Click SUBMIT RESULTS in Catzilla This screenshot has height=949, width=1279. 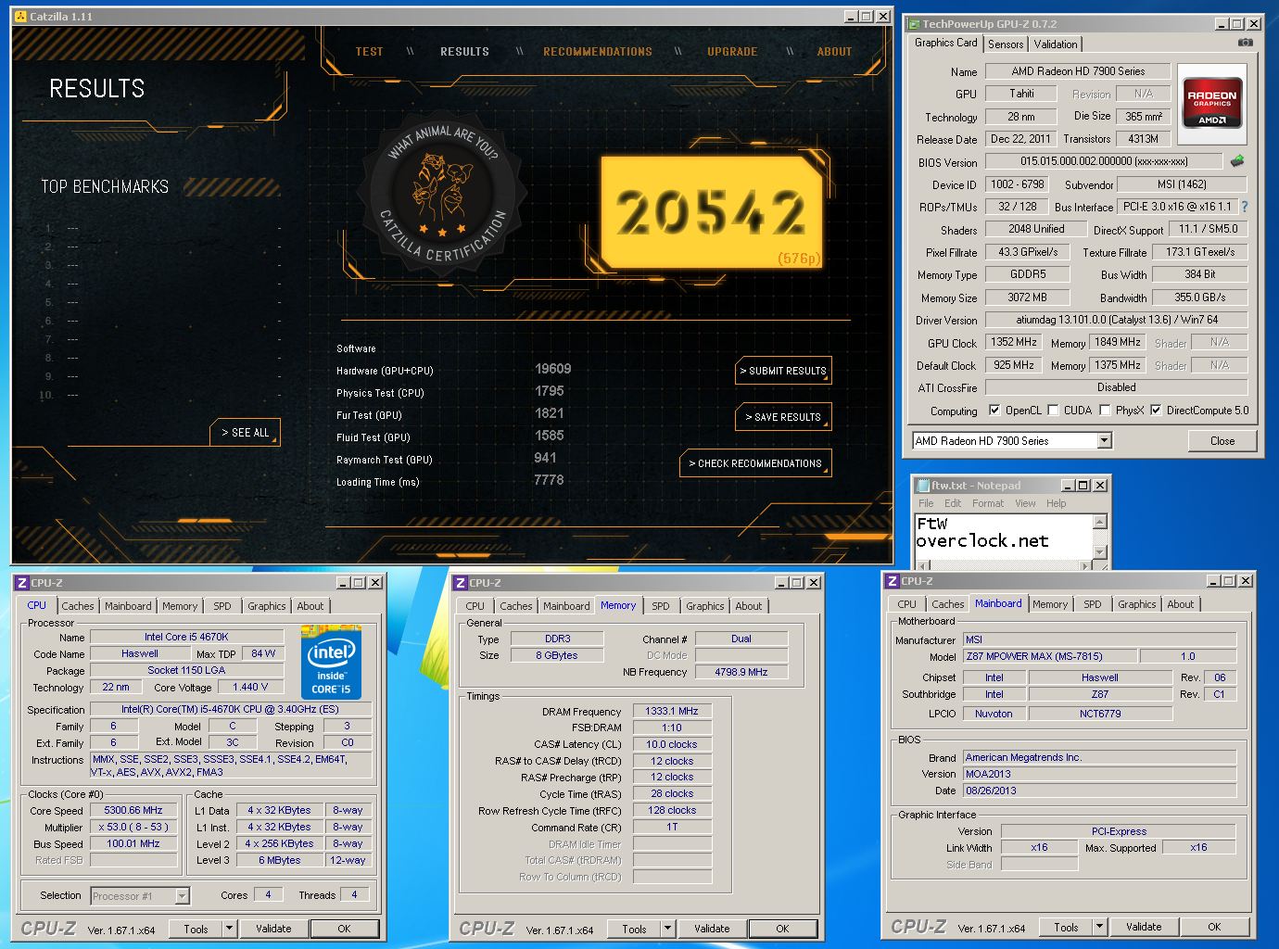point(783,371)
